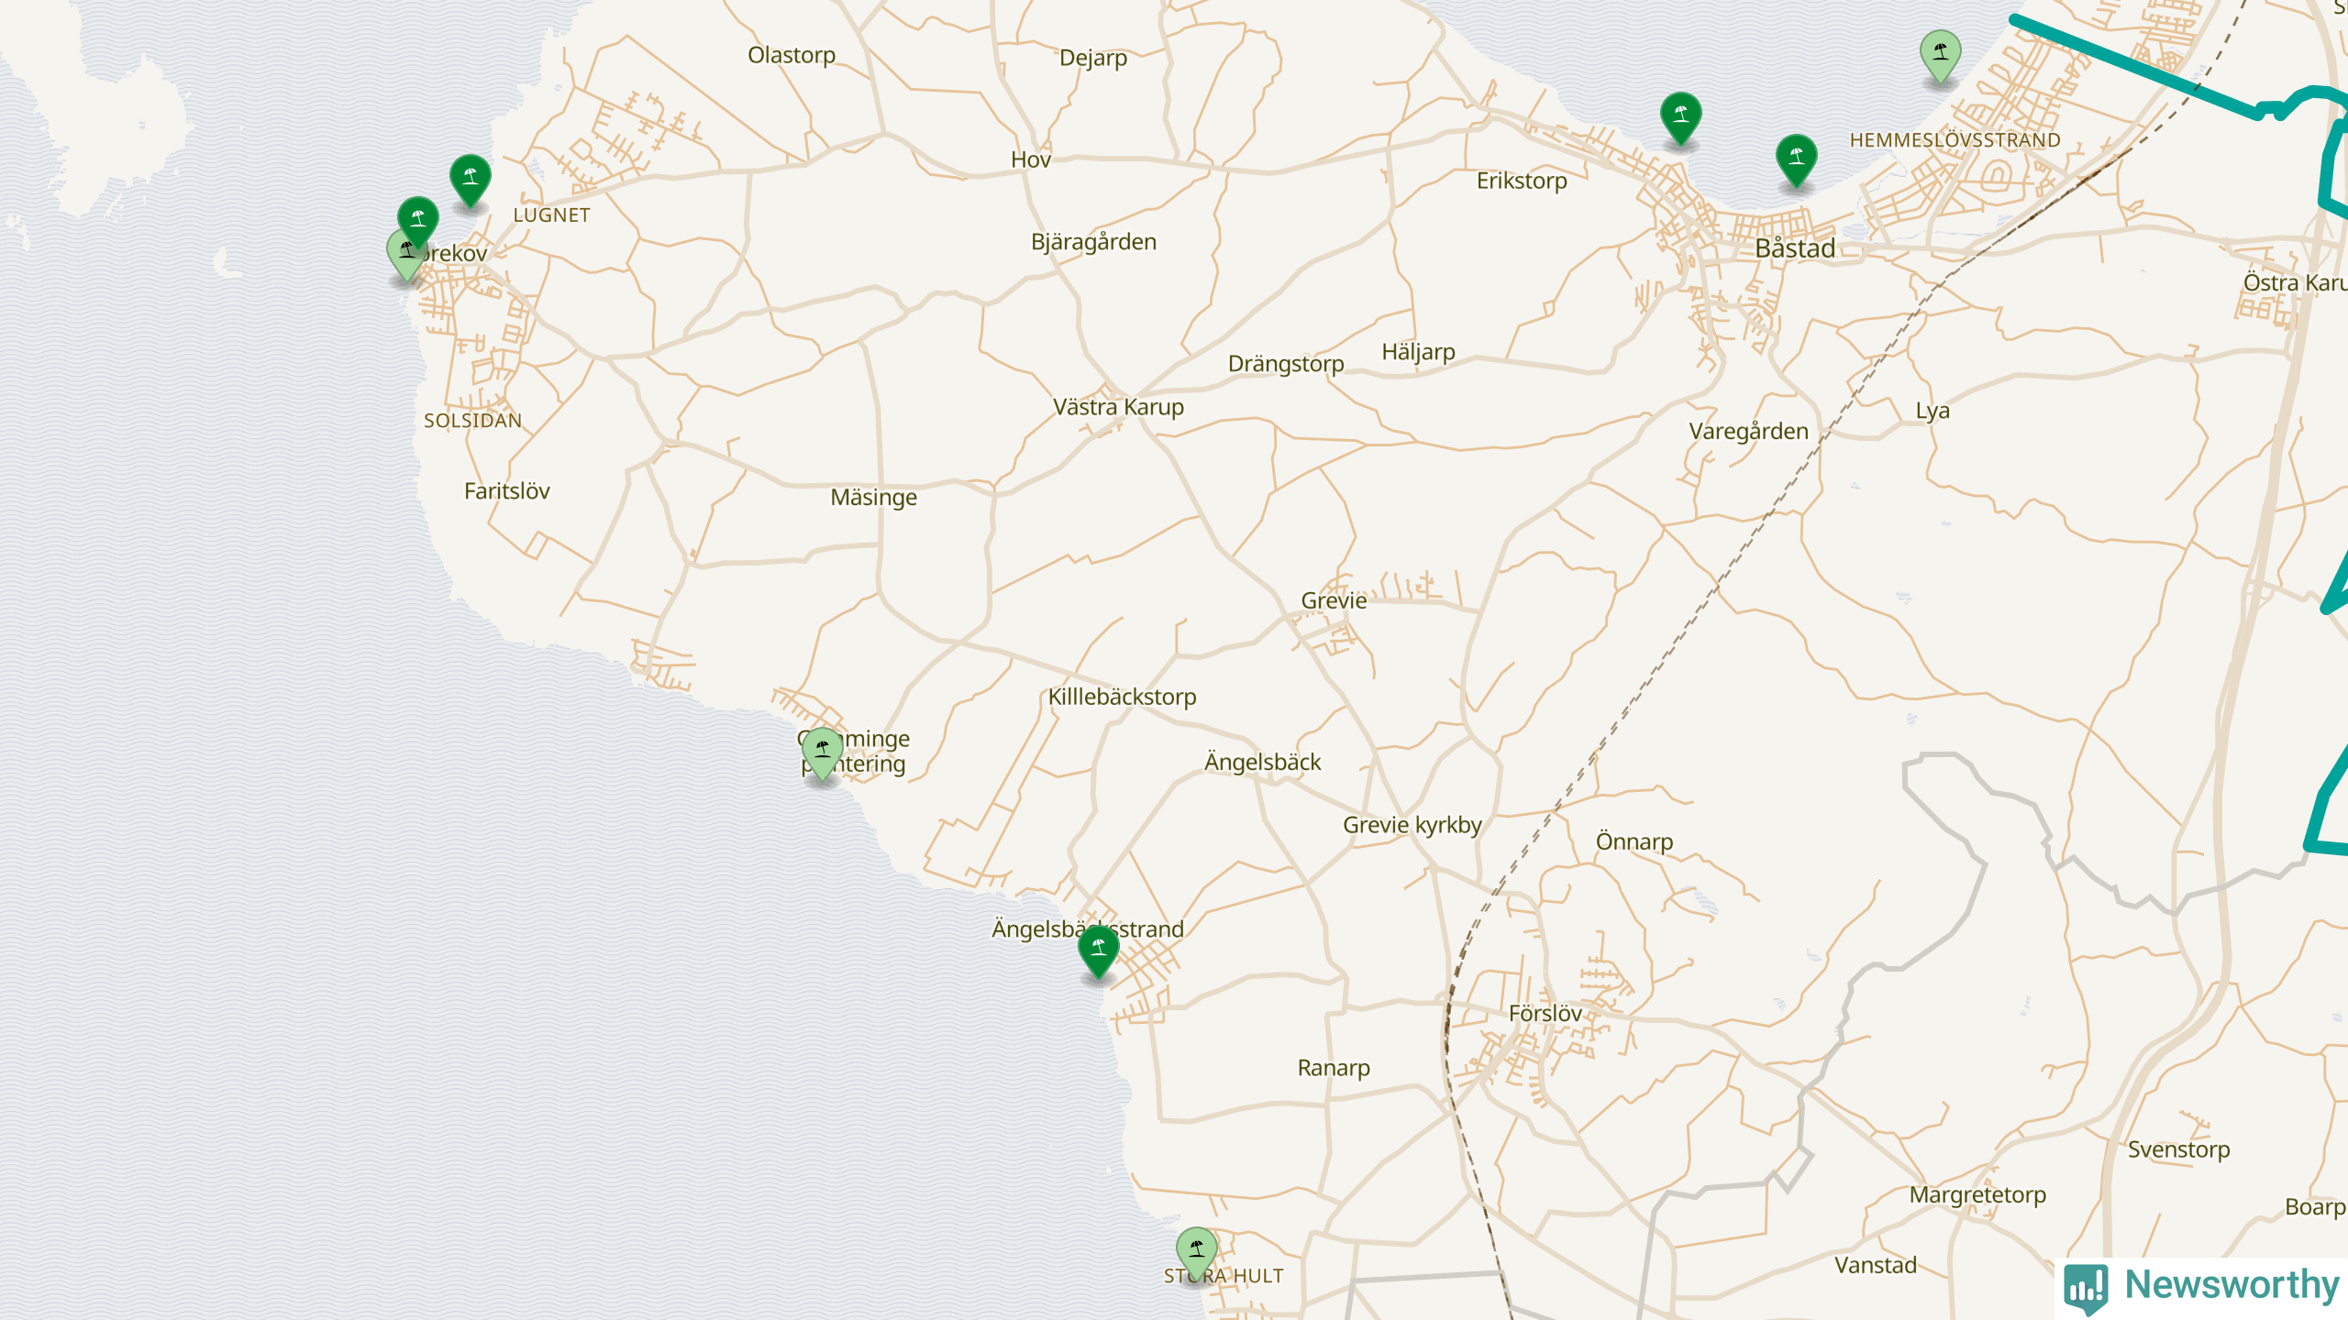Click the Förslöv town label
The width and height of the screenshot is (2348, 1320).
pos(1545,1013)
